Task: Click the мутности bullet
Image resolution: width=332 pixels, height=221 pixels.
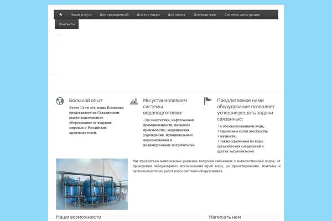Action: [x=227, y=136]
